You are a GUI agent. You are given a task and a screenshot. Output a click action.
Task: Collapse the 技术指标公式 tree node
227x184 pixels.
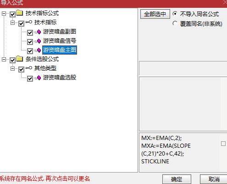4,14
